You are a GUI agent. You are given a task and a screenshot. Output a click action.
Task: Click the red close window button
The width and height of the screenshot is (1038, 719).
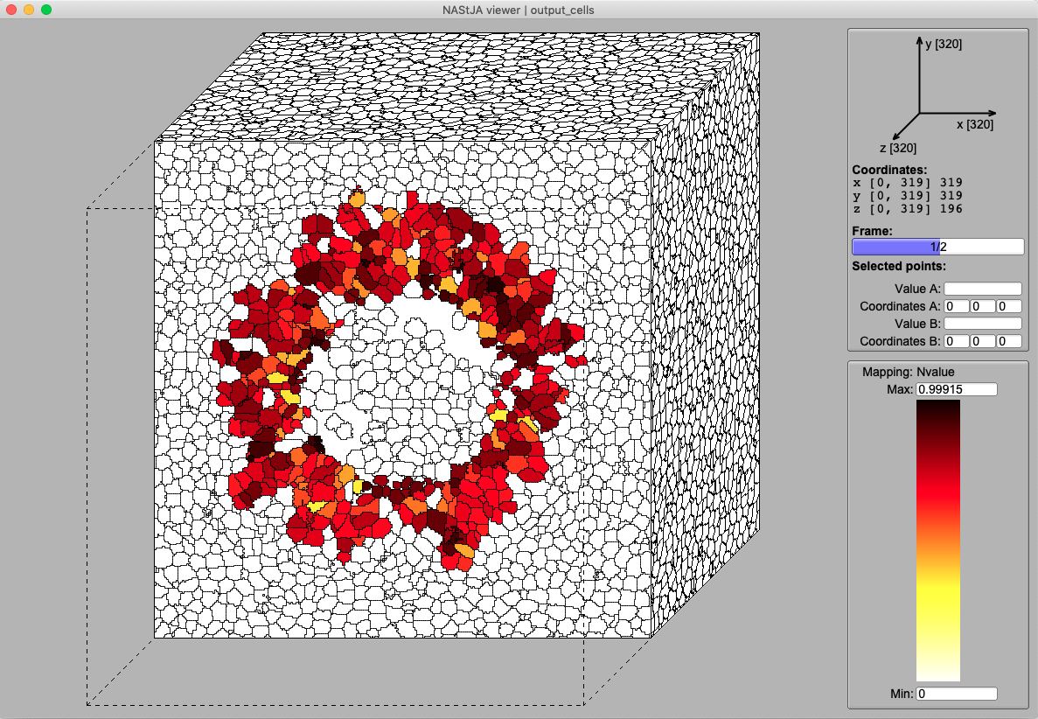click(12, 10)
